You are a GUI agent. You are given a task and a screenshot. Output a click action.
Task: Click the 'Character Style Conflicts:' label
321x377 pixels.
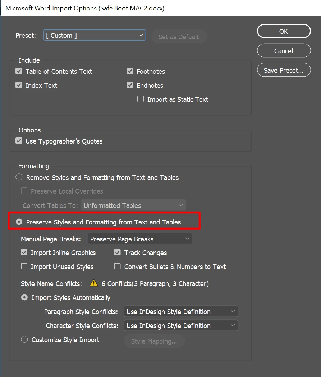(82, 326)
